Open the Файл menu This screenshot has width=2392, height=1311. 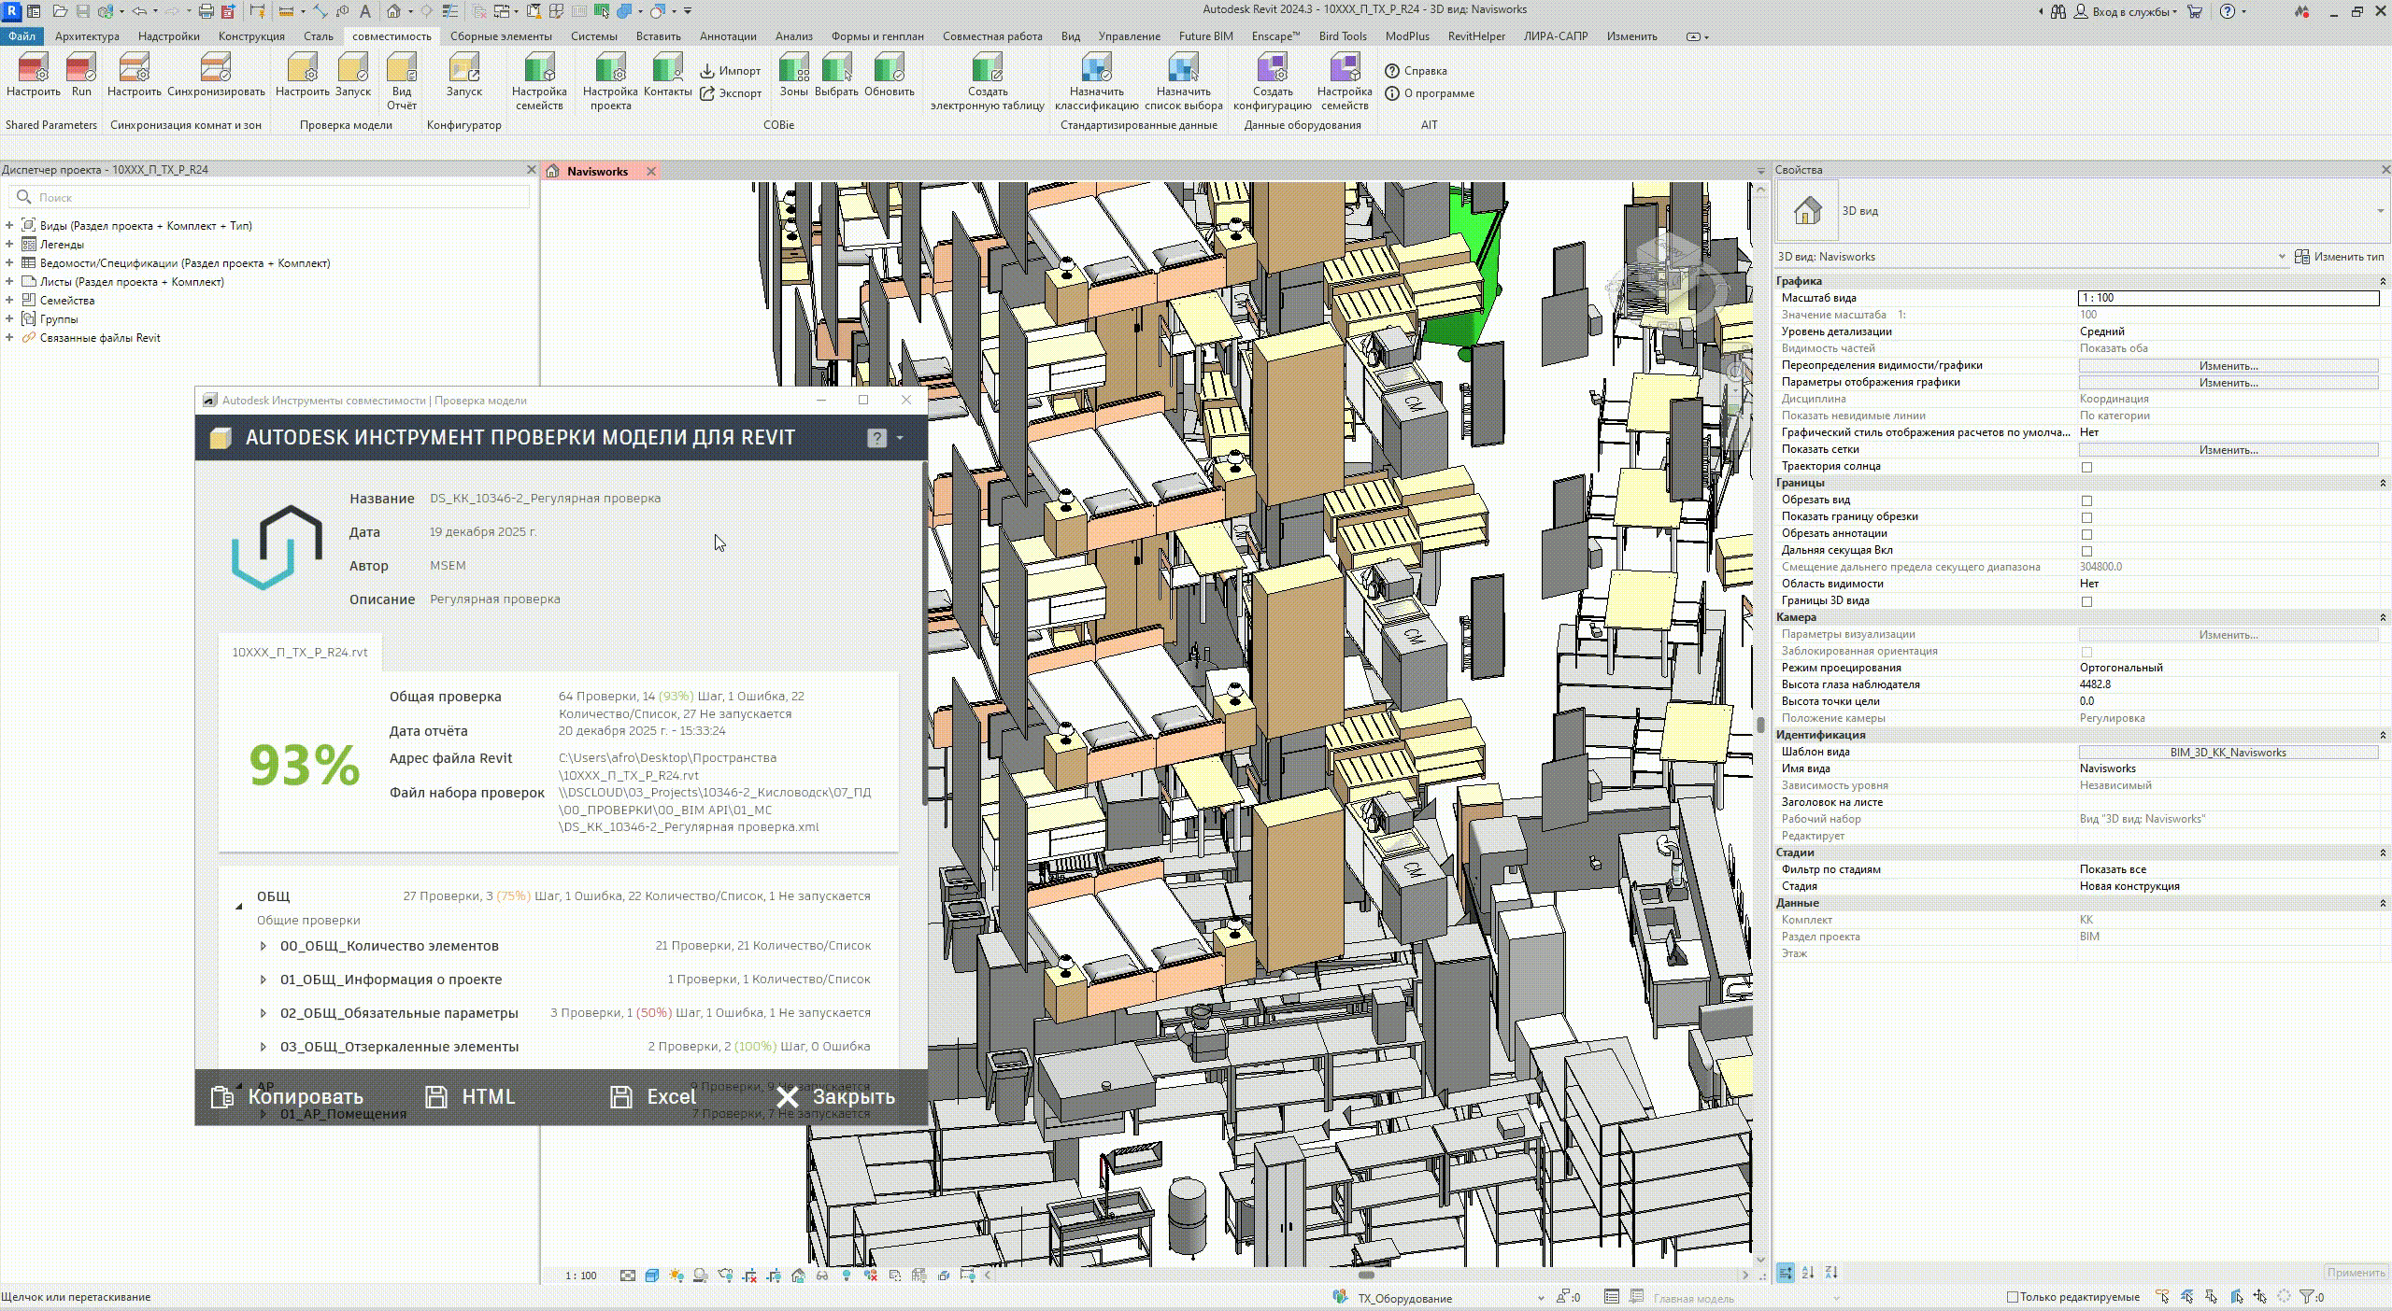(x=21, y=36)
